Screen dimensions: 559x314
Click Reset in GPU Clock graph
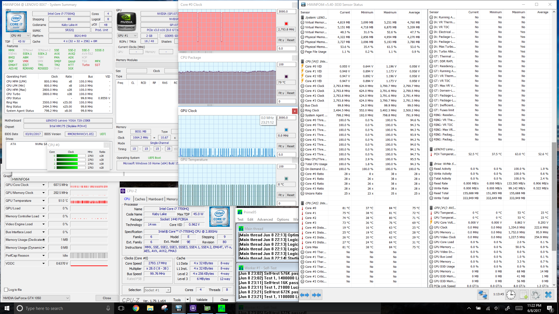coord(291,146)
